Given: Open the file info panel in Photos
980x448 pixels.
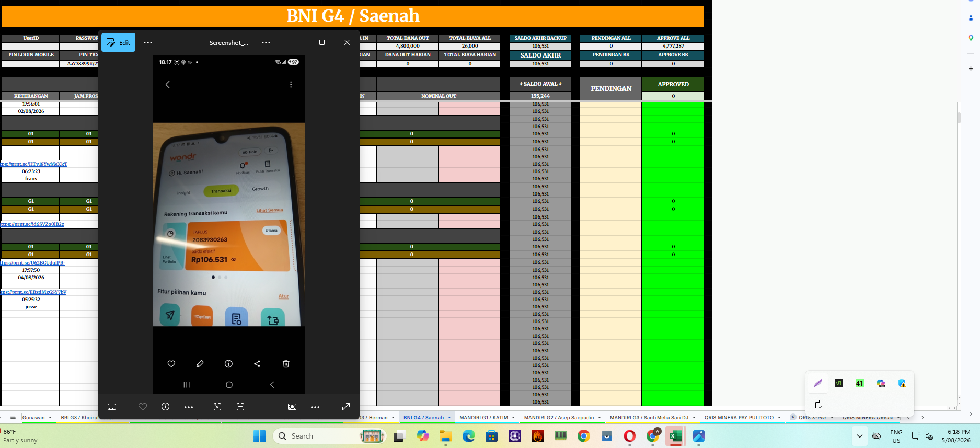Looking at the screenshot, I should pyautogui.click(x=166, y=407).
